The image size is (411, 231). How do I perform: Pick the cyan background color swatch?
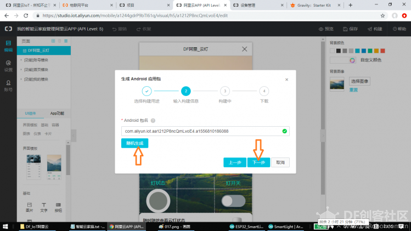tap(357, 51)
